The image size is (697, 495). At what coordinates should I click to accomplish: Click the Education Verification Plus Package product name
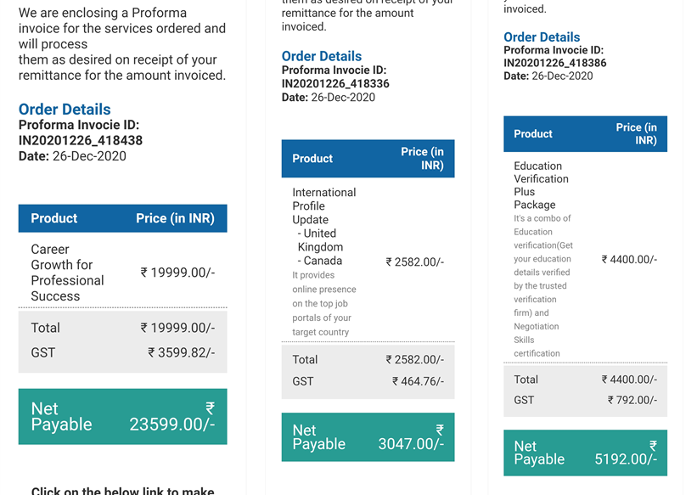pos(541,185)
